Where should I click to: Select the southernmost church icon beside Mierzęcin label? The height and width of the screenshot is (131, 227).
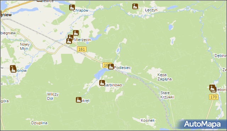pyautogui.click(x=69, y=41)
